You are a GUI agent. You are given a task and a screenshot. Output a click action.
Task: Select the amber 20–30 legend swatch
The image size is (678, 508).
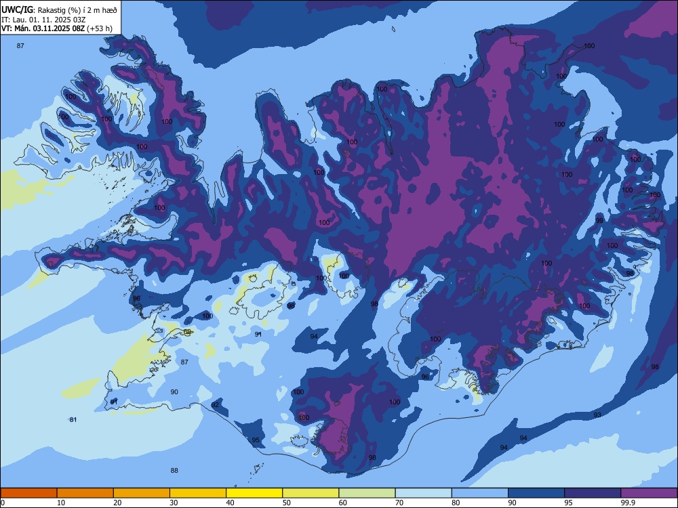[142, 493]
